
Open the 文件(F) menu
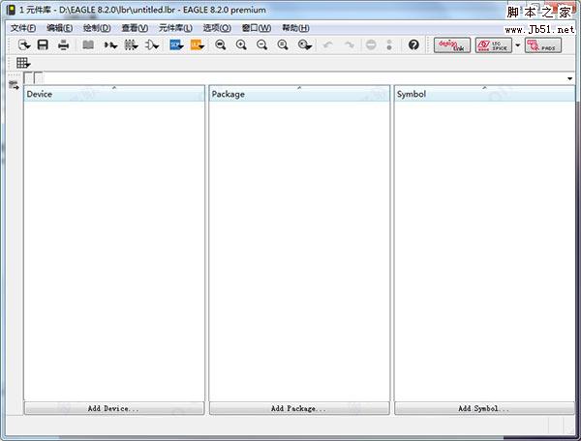pos(23,28)
